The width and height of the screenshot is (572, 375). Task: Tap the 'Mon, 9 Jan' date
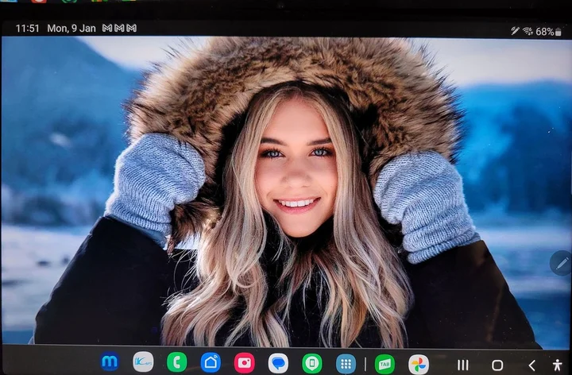71,29
